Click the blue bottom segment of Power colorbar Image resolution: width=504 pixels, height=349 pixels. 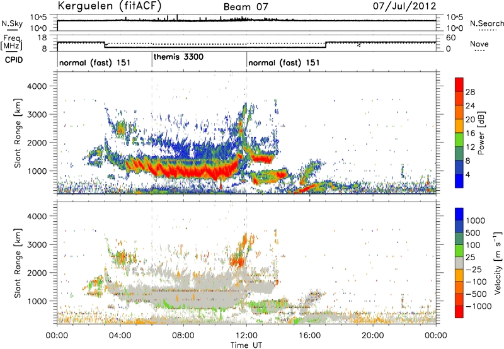[x=459, y=181]
